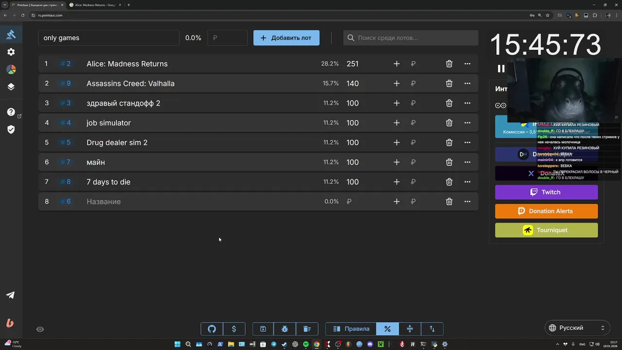This screenshot has height=350, width=622.
Task: Click the Donation Alerts integration button
Action: [546, 211]
